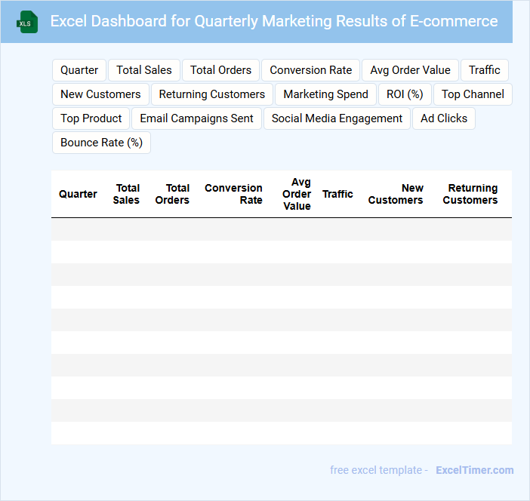Viewport: 530px width, 501px height.
Task: Choose the Ad Clicks tag
Action: pyautogui.click(x=444, y=118)
